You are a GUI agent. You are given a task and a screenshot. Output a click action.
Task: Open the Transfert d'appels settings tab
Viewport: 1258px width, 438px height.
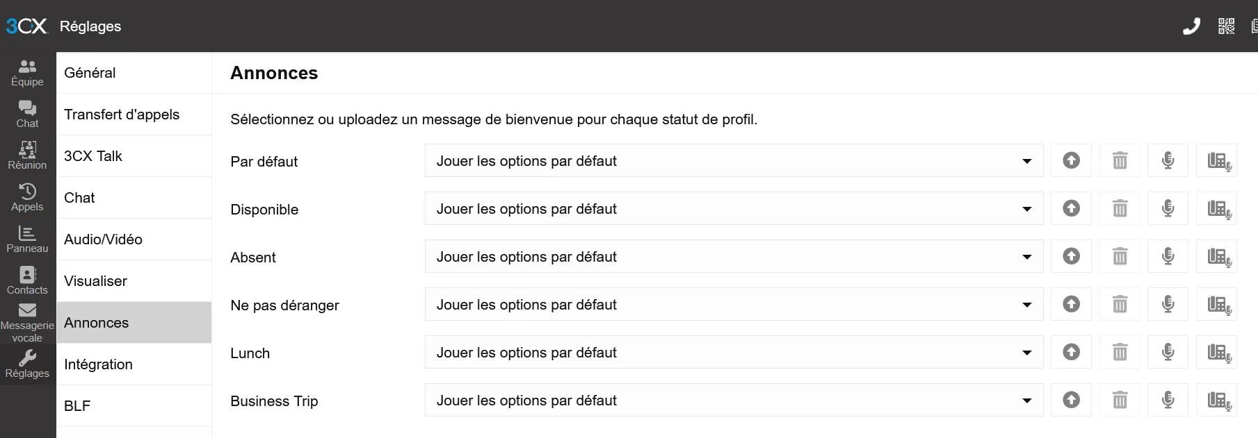click(x=122, y=115)
